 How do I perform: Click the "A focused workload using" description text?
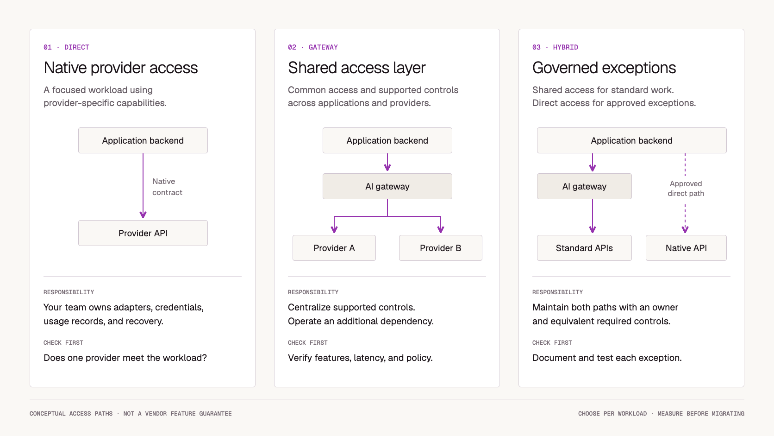tap(98, 90)
